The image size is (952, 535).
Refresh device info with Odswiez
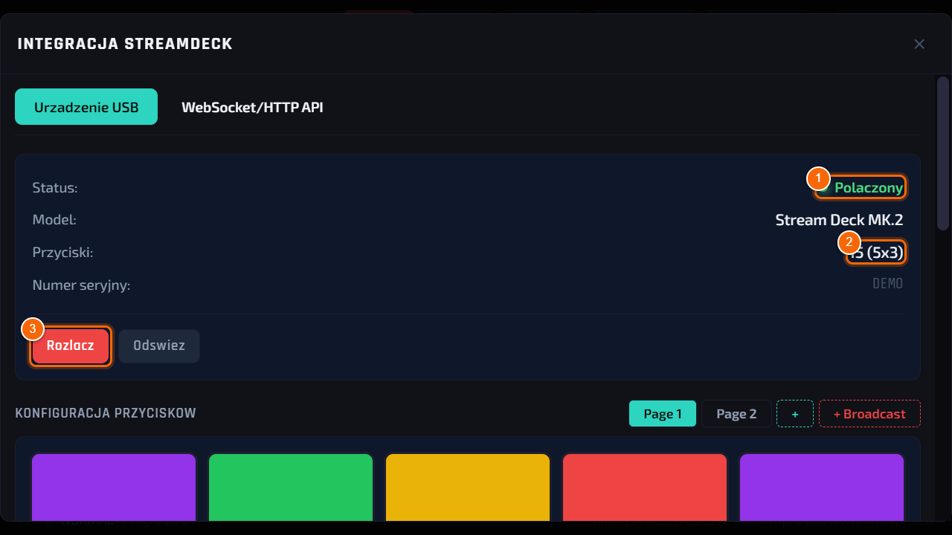click(x=159, y=346)
